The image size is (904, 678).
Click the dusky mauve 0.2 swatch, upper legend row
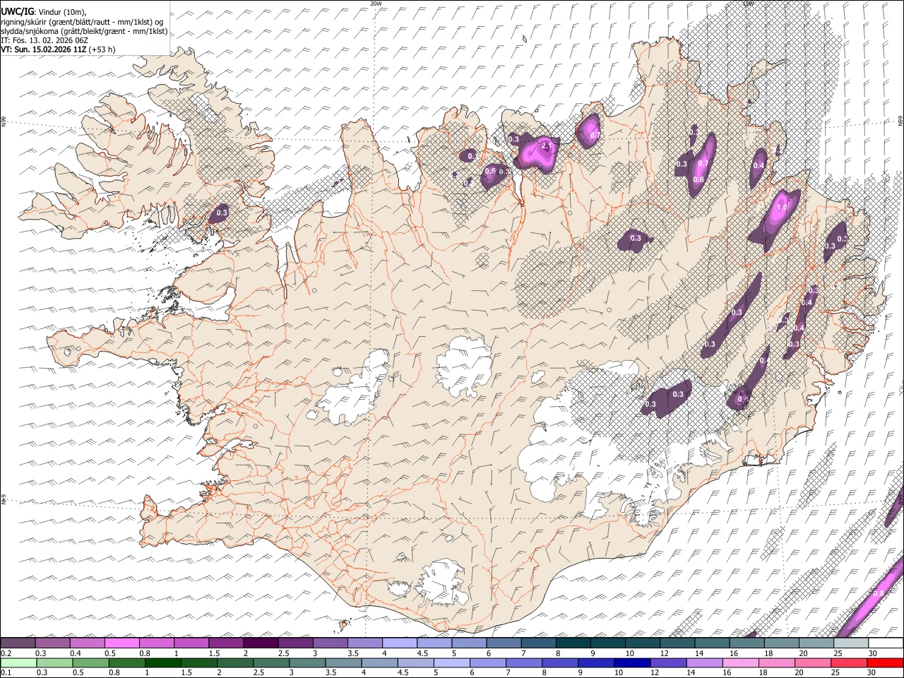pos(18,643)
